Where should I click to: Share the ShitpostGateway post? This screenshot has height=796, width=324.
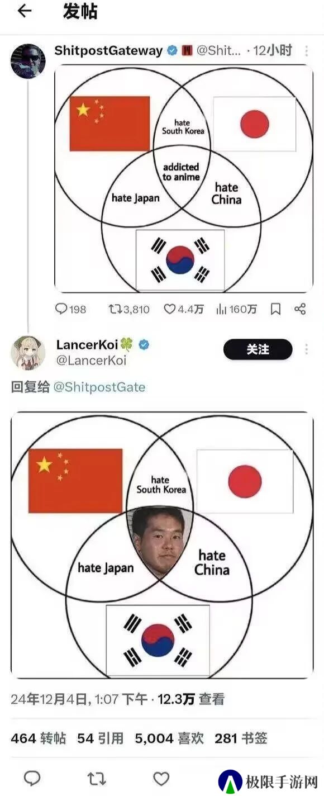coord(300,309)
